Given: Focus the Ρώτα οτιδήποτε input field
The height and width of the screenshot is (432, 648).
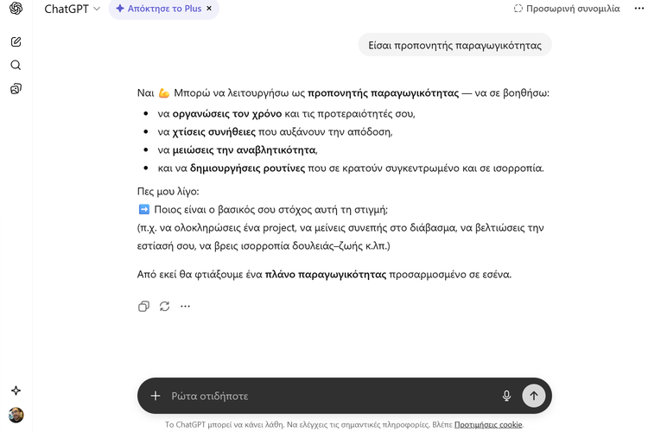Looking at the screenshot, I should (328, 396).
